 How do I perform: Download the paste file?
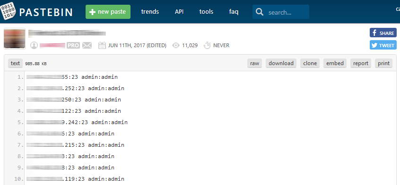(x=281, y=63)
